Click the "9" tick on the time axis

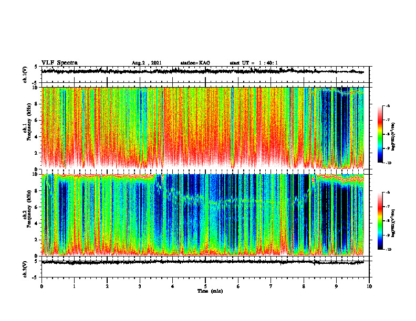pos(336,286)
